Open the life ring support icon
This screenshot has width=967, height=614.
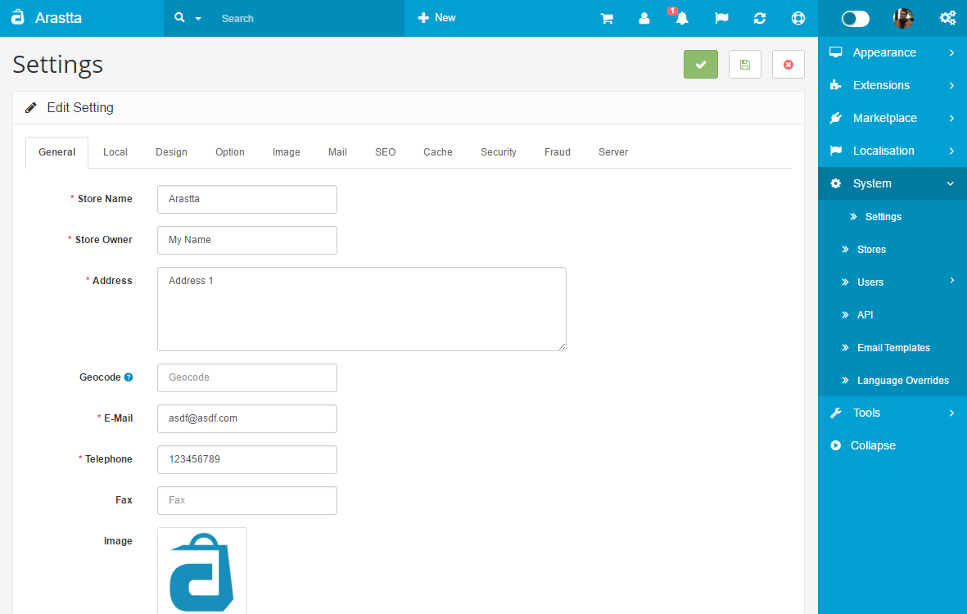tap(798, 18)
